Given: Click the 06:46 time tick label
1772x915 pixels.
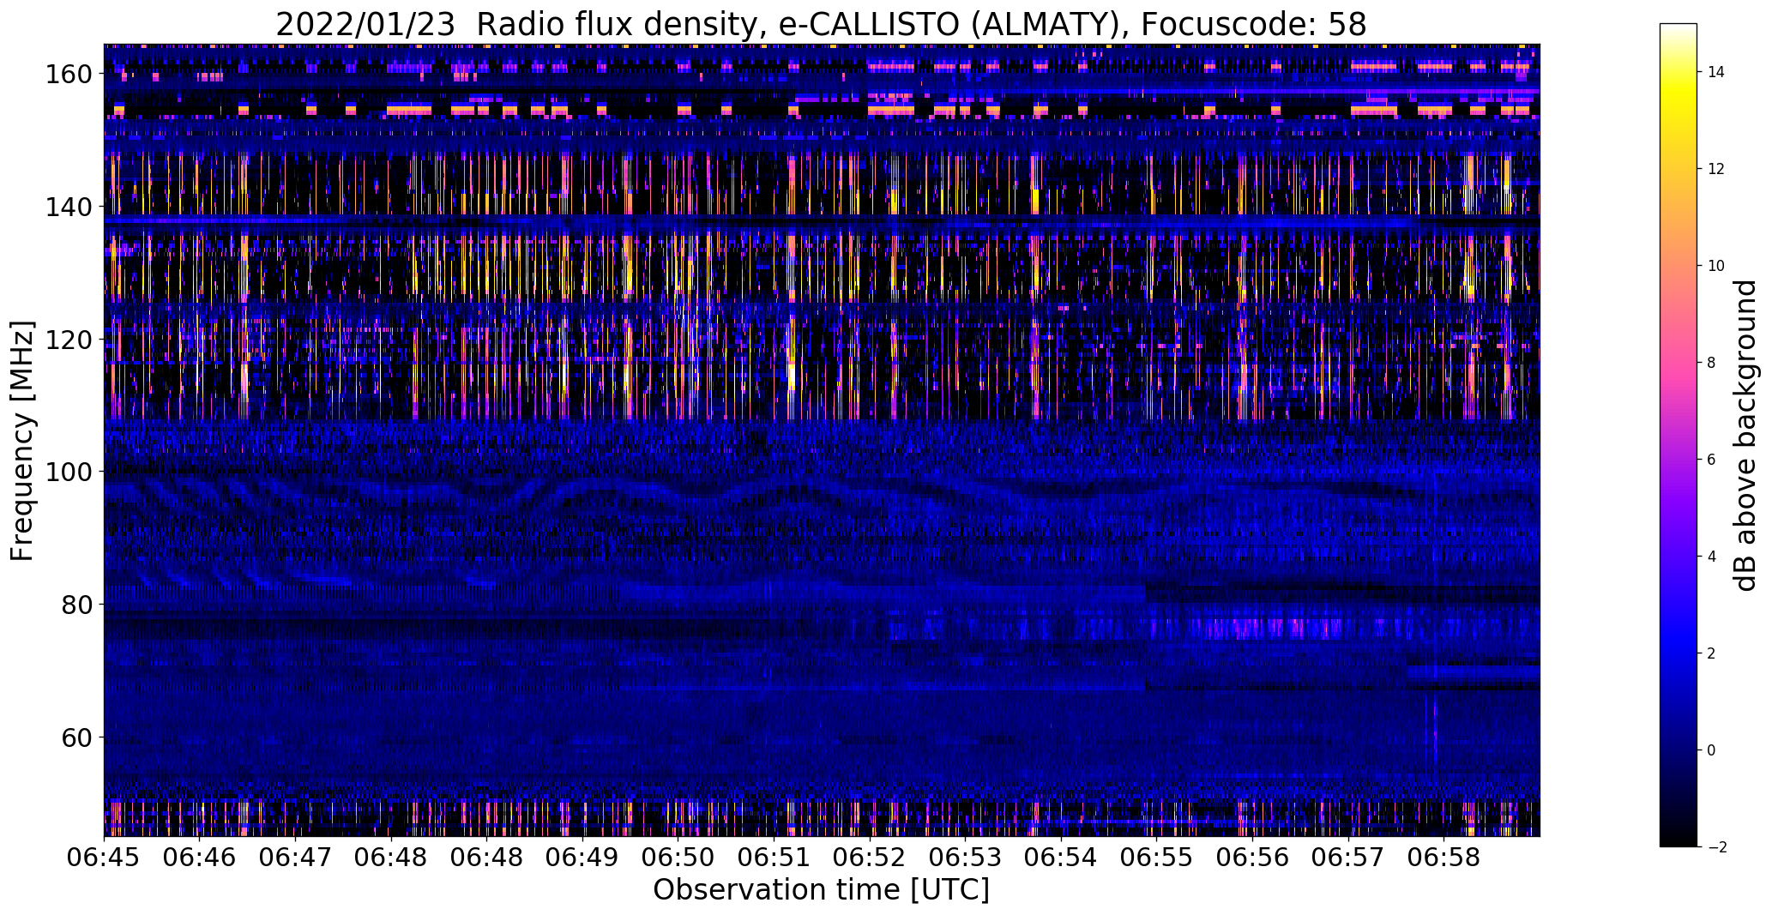Looking at the screenshot, I should click(x=200, y=858).
